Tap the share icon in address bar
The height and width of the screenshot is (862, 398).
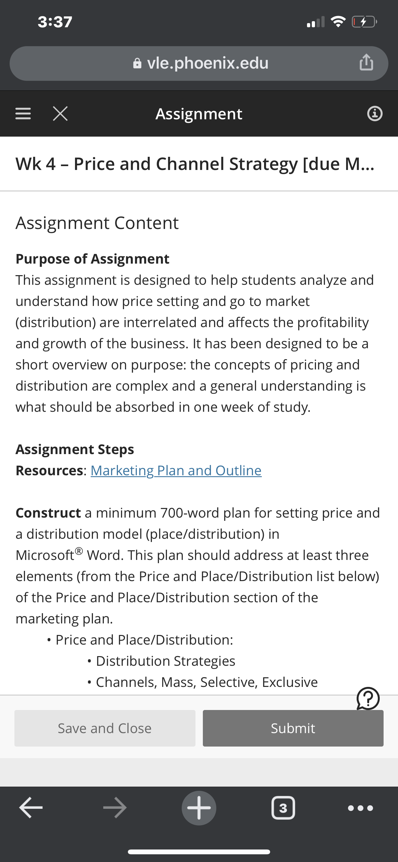pos(366,62)
